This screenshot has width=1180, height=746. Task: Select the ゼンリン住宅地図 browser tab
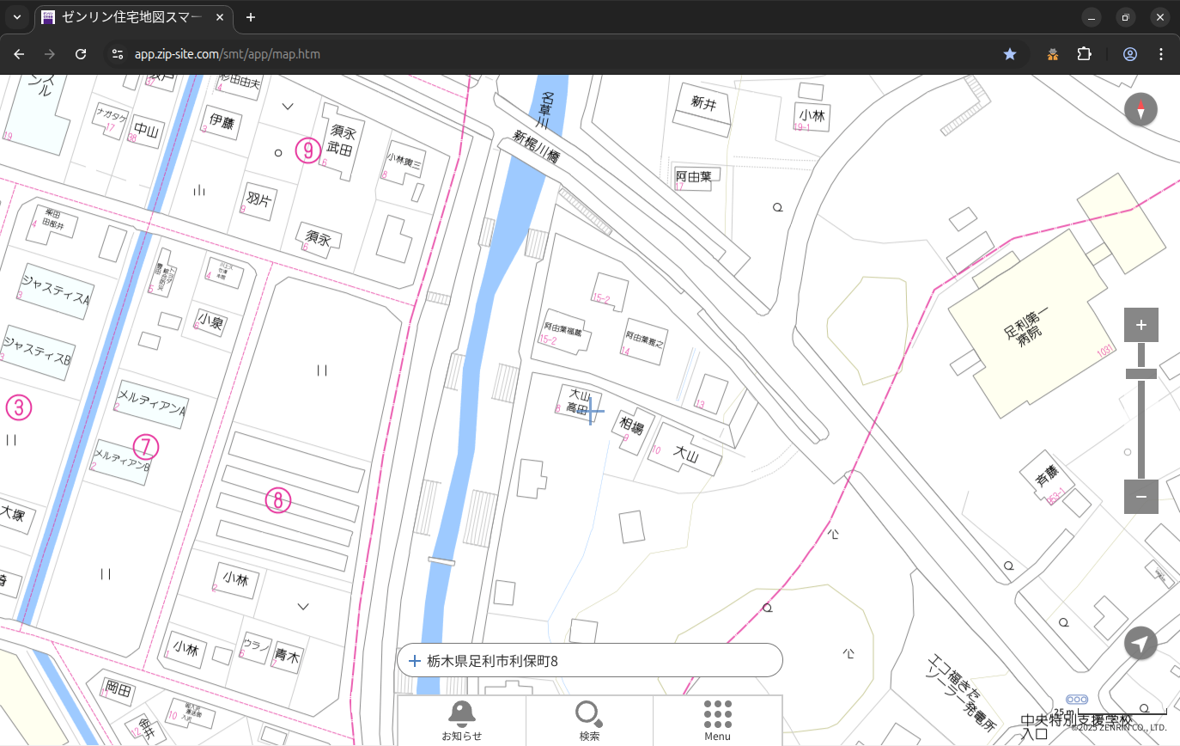129,17
